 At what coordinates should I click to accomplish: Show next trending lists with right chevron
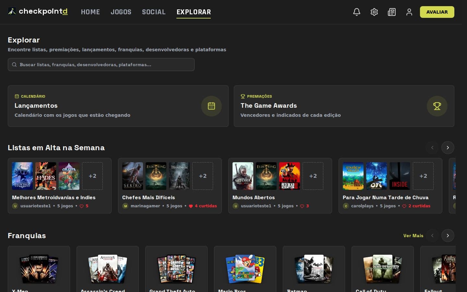(x=448, y=148)
